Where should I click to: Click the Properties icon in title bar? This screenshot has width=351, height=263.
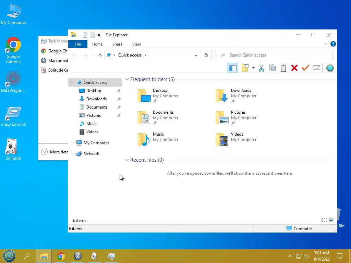pos(85,35)
